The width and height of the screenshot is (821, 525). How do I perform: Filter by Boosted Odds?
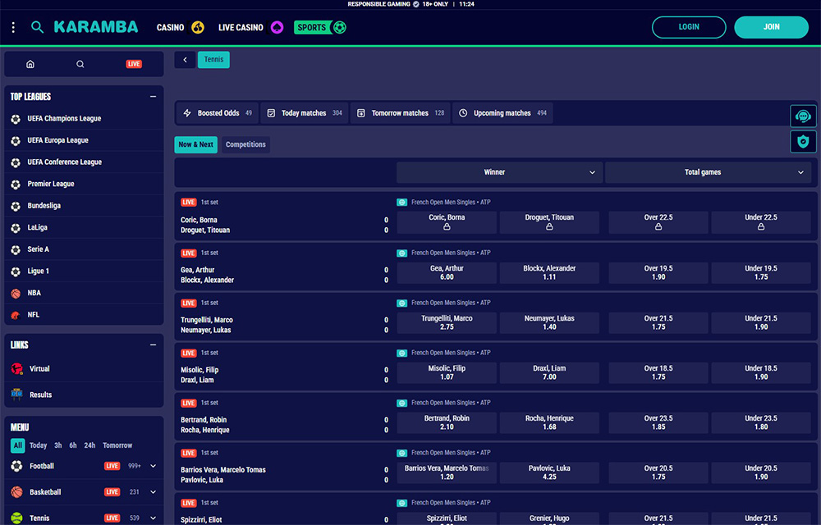(218, 113)
